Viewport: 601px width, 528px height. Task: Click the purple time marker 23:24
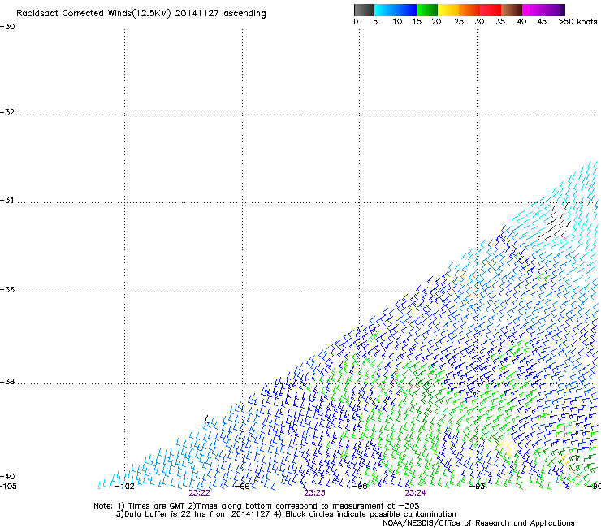point(416,493)
